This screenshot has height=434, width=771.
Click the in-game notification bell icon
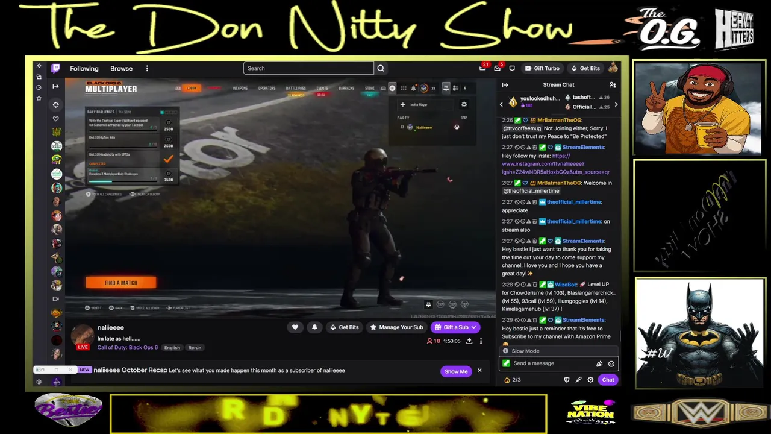point(413,88)
